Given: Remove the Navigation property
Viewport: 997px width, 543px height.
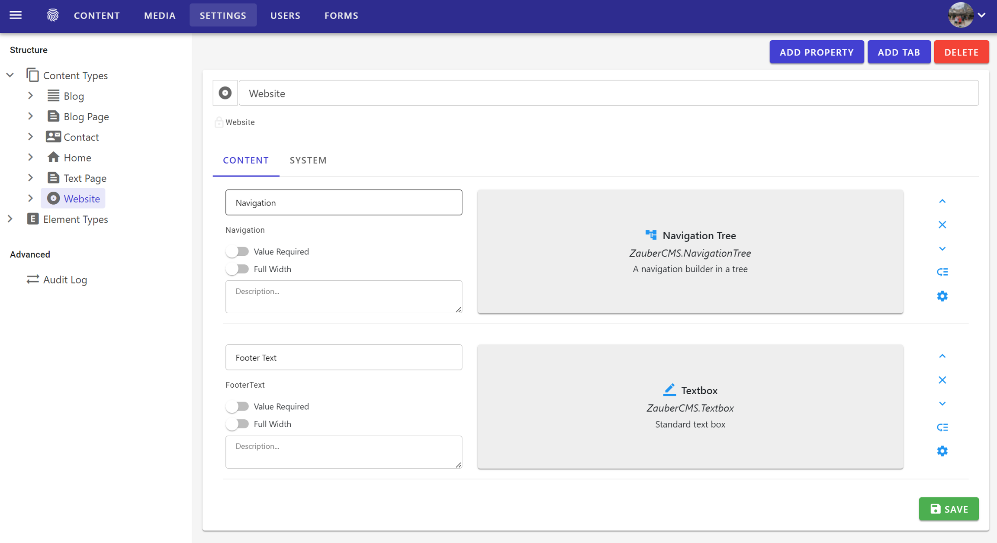Looking at the screenshot, I should (x=942, y=225).
